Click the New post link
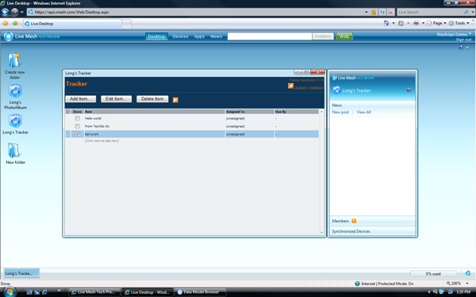Screen dimensions: 476x297 [340, 112]
